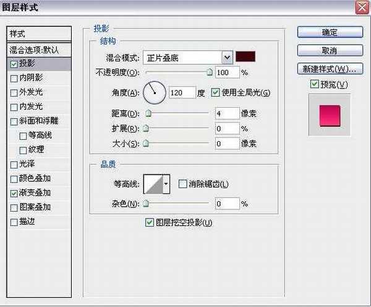Click the 新建样式(W)... button
Image resolution: width=371 pixels, height=307 pixels.
pyautogui.click(x=330, y=69)
